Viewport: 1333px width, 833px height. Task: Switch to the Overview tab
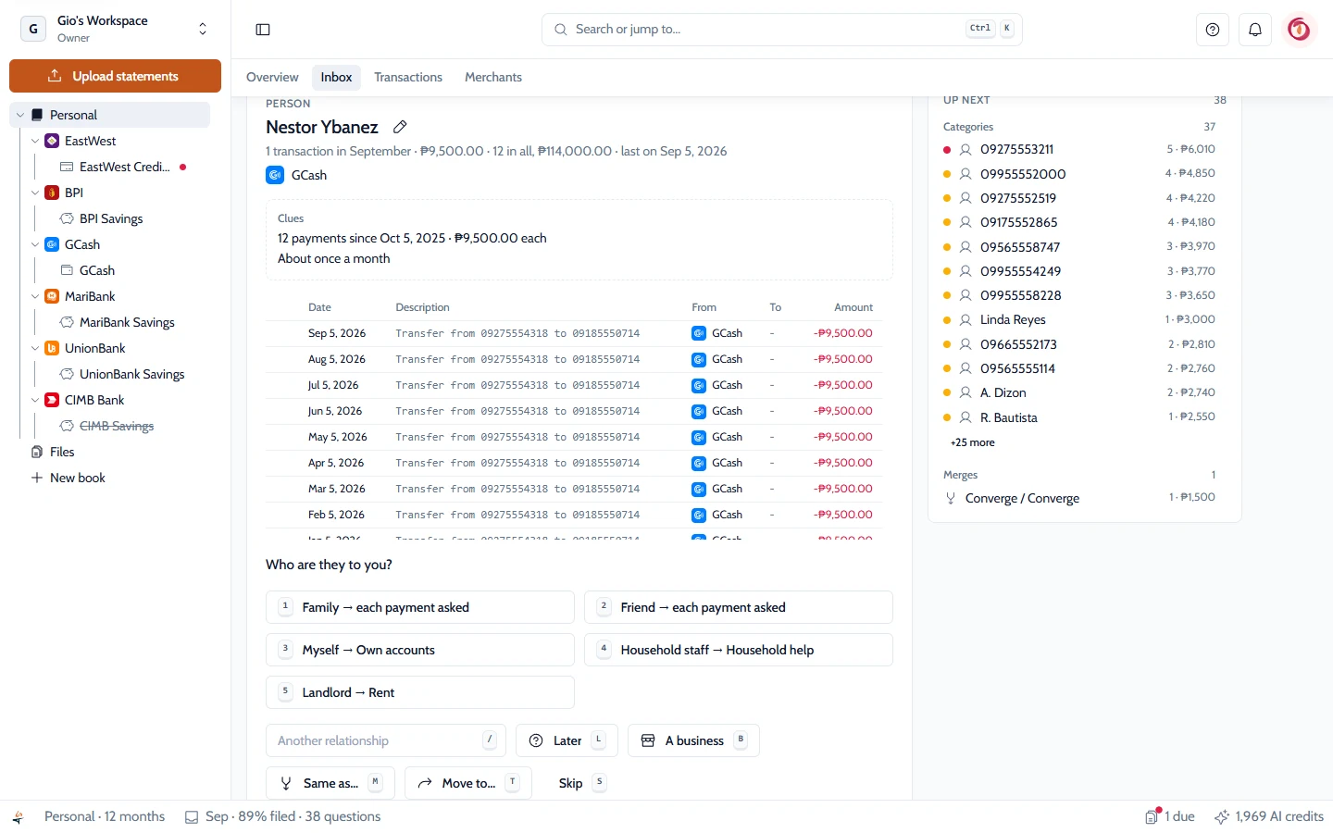(x=272, y=77)
